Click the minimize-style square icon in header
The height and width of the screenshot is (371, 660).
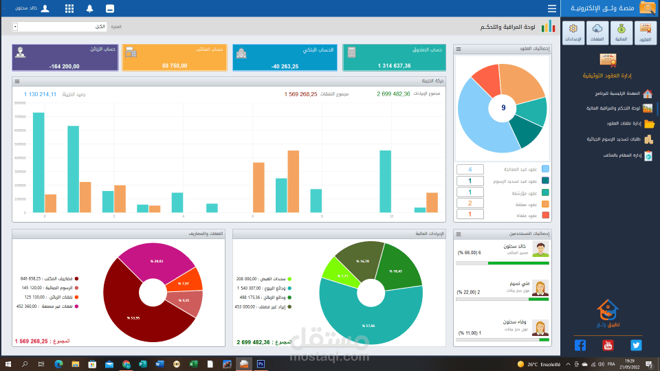(110, 8)
